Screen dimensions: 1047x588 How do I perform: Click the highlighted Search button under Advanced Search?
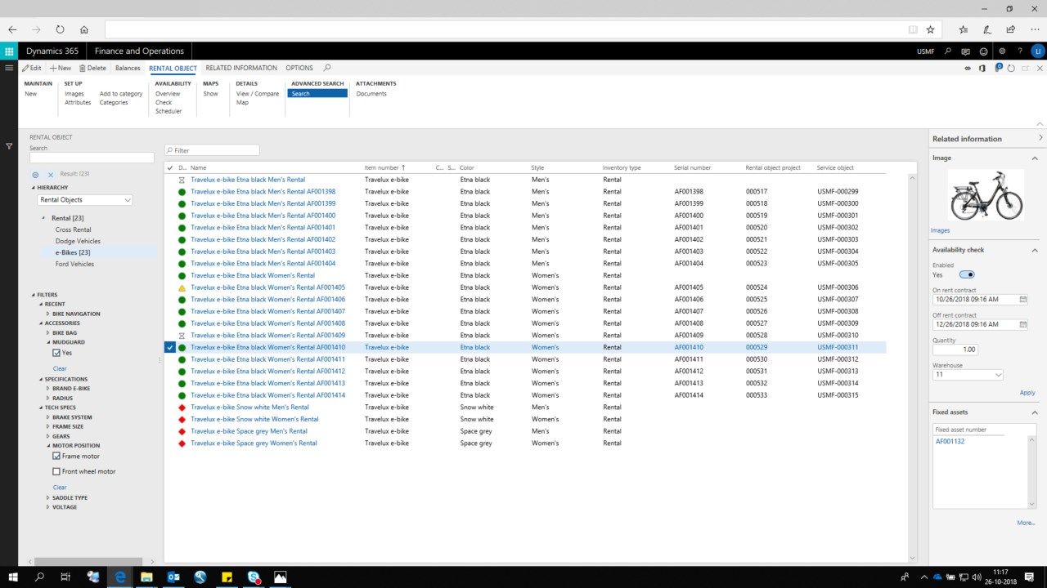coord(317,94)
